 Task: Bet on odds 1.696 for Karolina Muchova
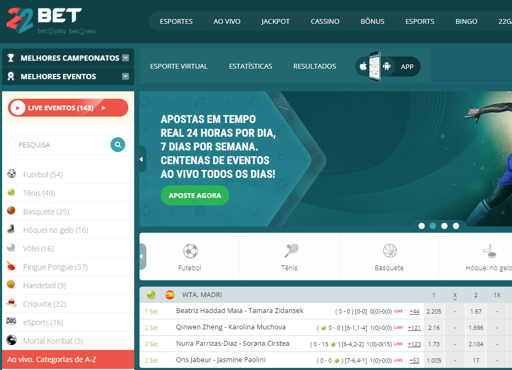[476, 328]
